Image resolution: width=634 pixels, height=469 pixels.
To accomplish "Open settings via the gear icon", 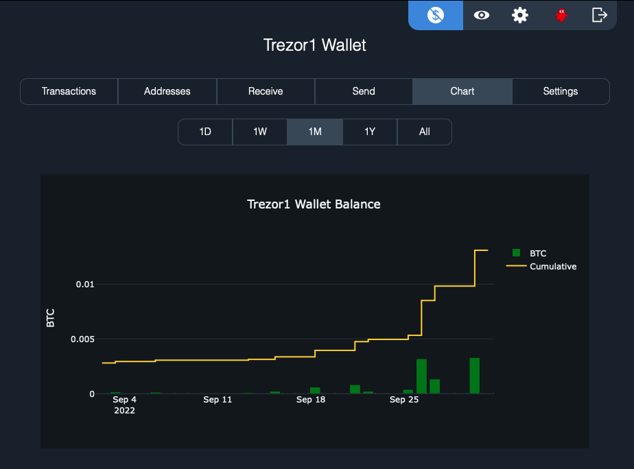I will 519,15.
